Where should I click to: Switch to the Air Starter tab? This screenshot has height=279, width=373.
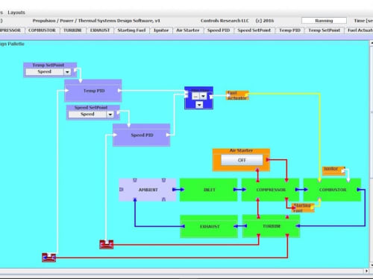click(188, 31)
